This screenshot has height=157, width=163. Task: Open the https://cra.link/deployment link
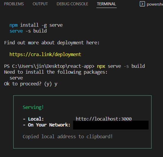pos(45,55)
